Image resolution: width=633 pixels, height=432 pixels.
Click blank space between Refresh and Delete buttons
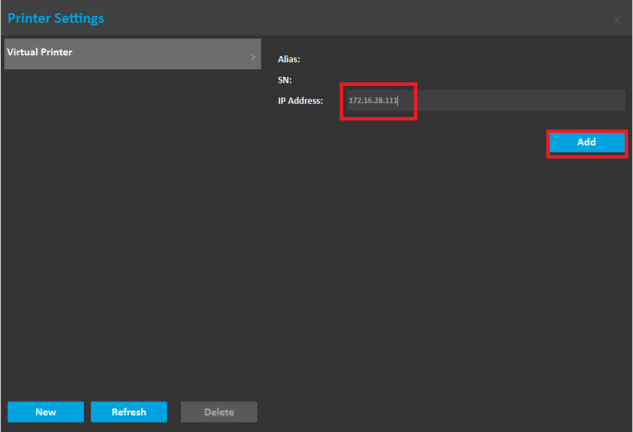[174, 412]
